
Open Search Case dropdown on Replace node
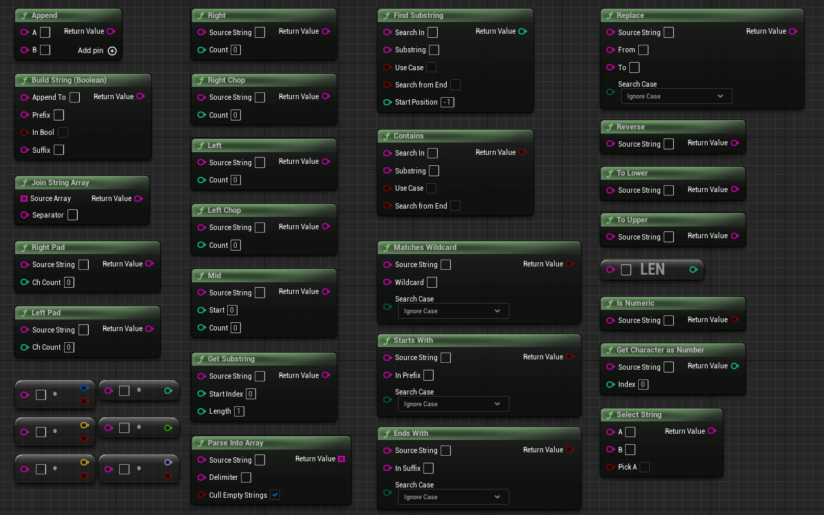pyautogui.click(x=676, y=96)
